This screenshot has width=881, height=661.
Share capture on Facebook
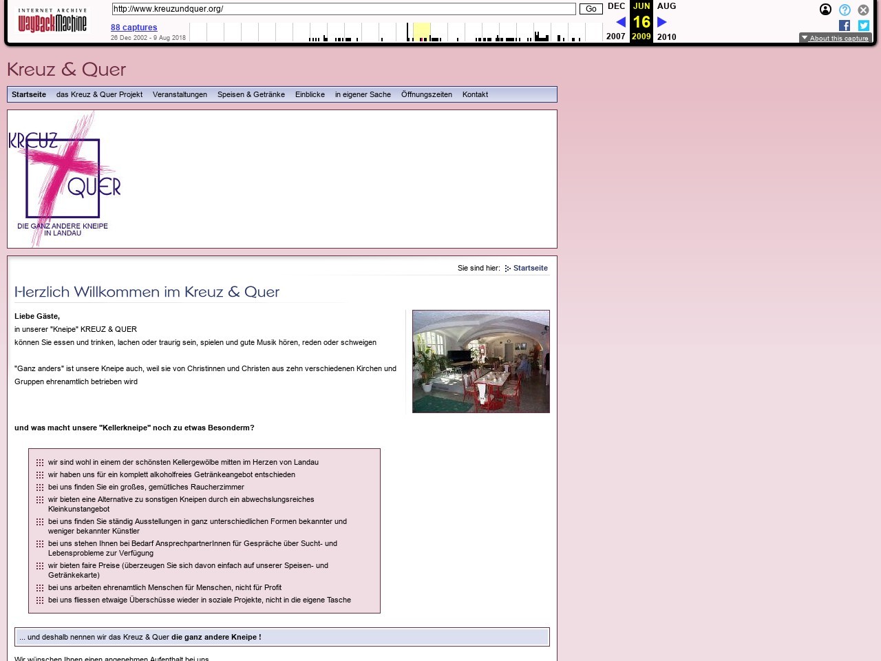pos(845,25)
